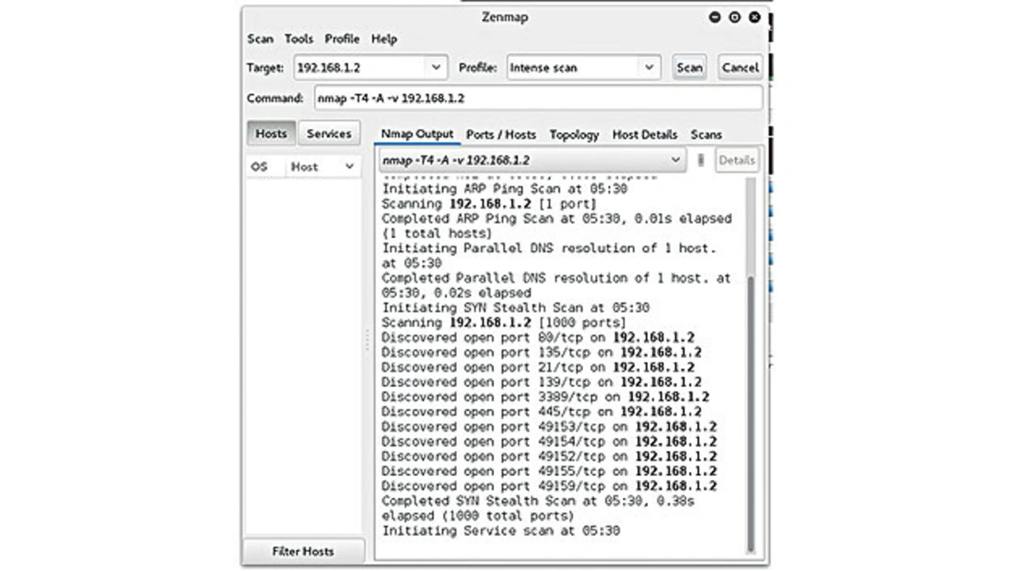Image resolution: width=1014 pixels, height=571 pixels.
Task: Start the scan with Scan button
Action: coord(689,68)
